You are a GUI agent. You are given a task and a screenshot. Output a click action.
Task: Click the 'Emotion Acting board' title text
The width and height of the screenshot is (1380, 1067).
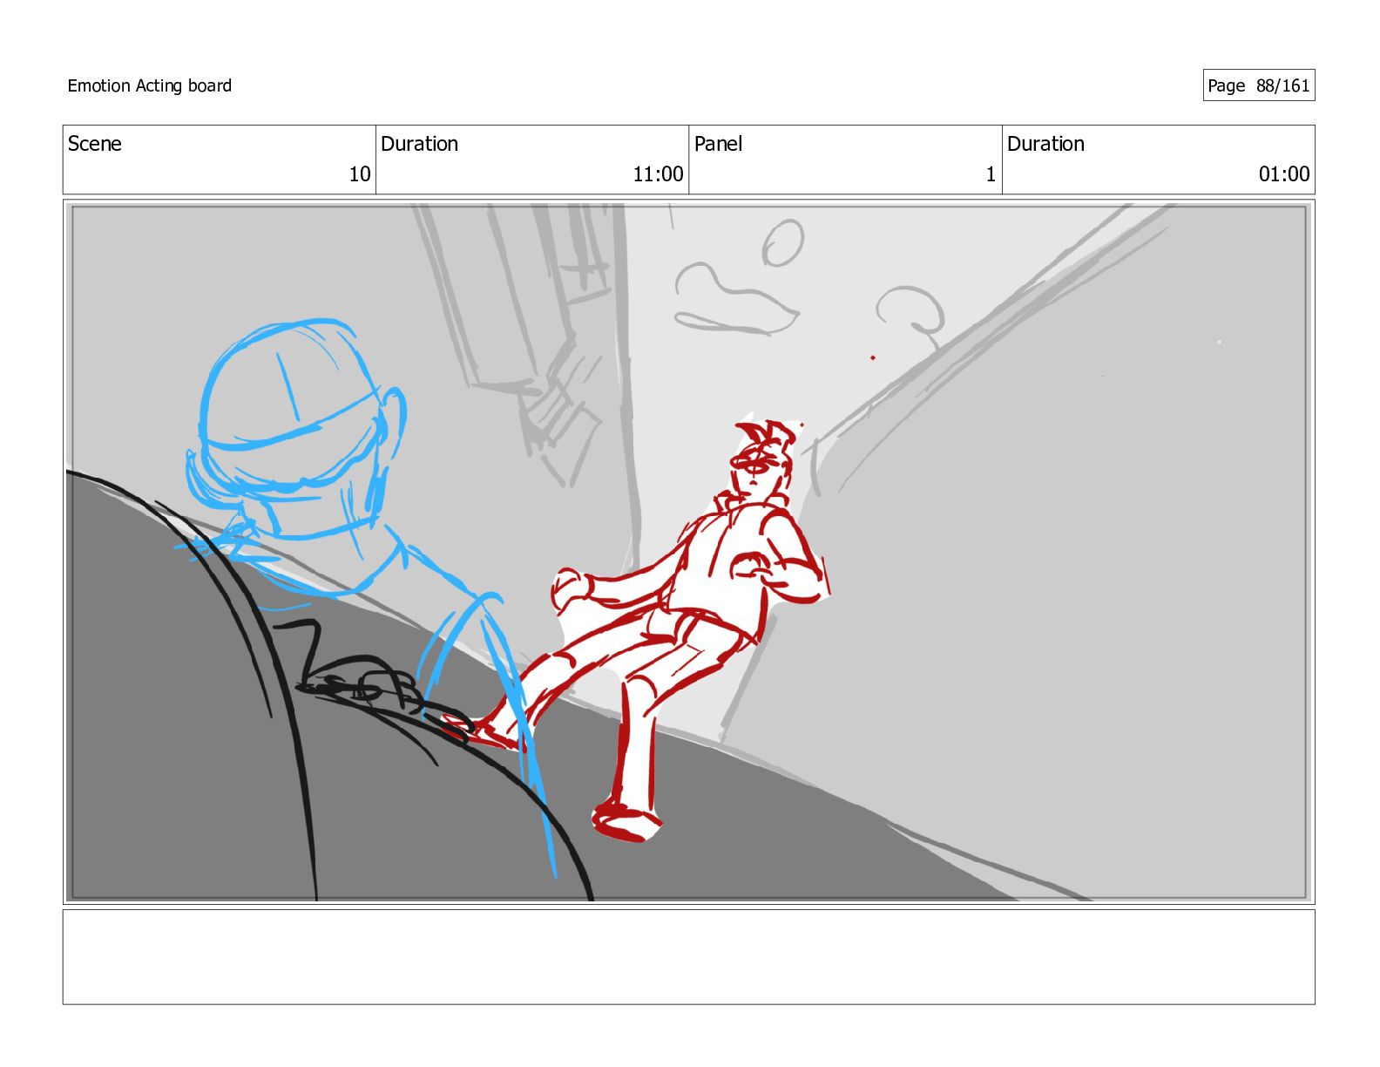(150, 85)
